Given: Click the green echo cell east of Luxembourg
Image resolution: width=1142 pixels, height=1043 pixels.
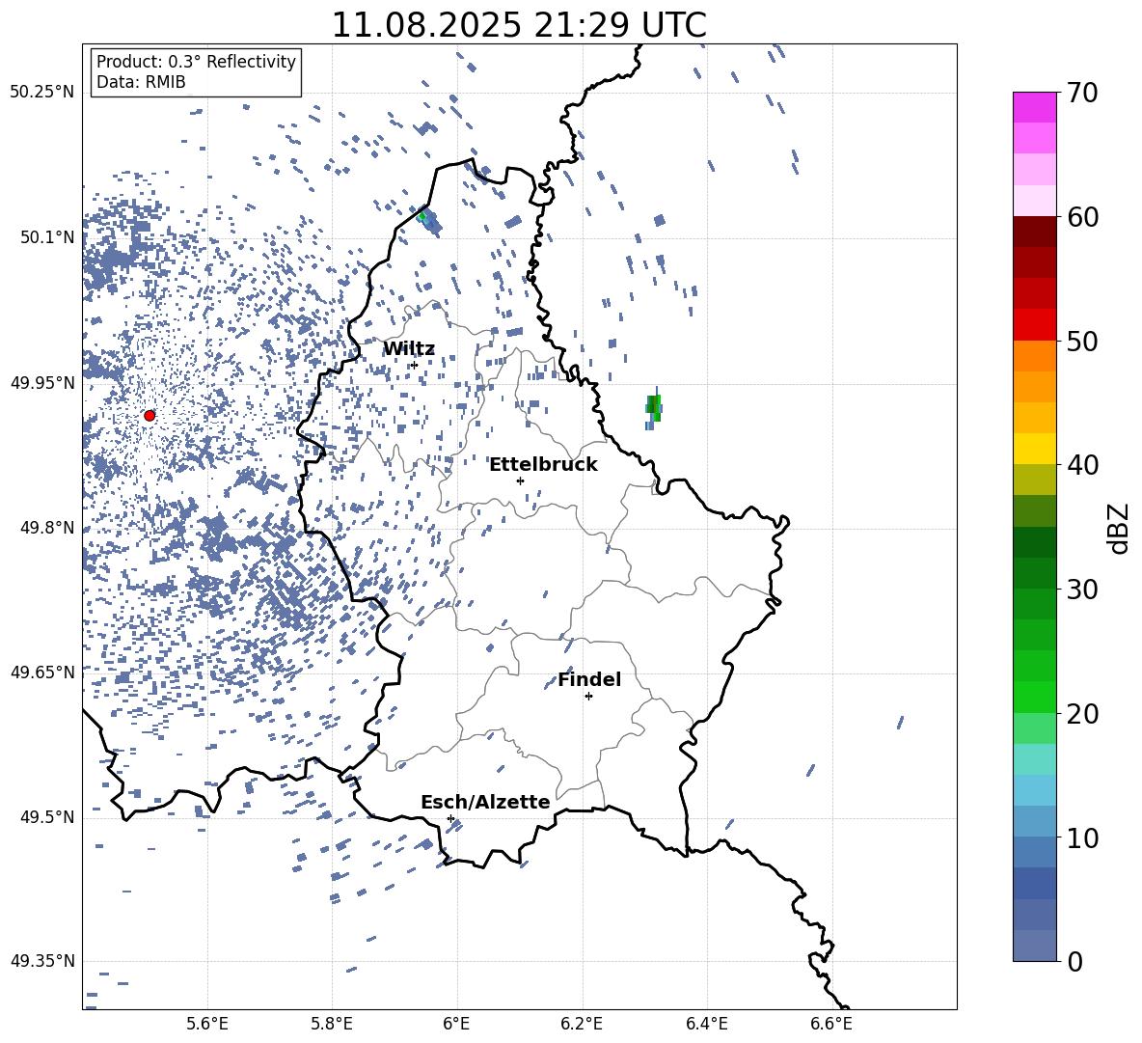Looking at the screenshot, I should pos(654,408).
